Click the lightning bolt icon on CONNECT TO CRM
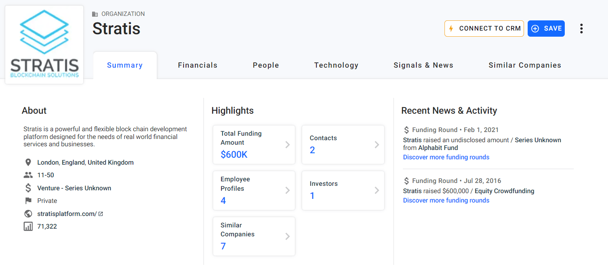 point(451,29)
